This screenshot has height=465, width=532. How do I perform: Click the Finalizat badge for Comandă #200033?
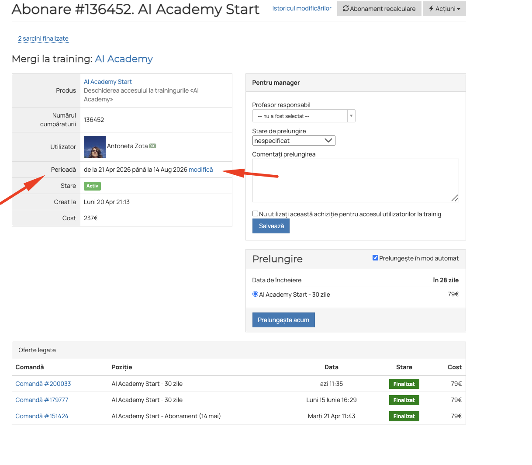click(x=404, y=384)
